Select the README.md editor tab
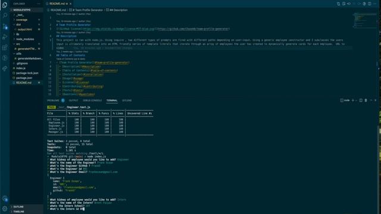 click(58, 4)
